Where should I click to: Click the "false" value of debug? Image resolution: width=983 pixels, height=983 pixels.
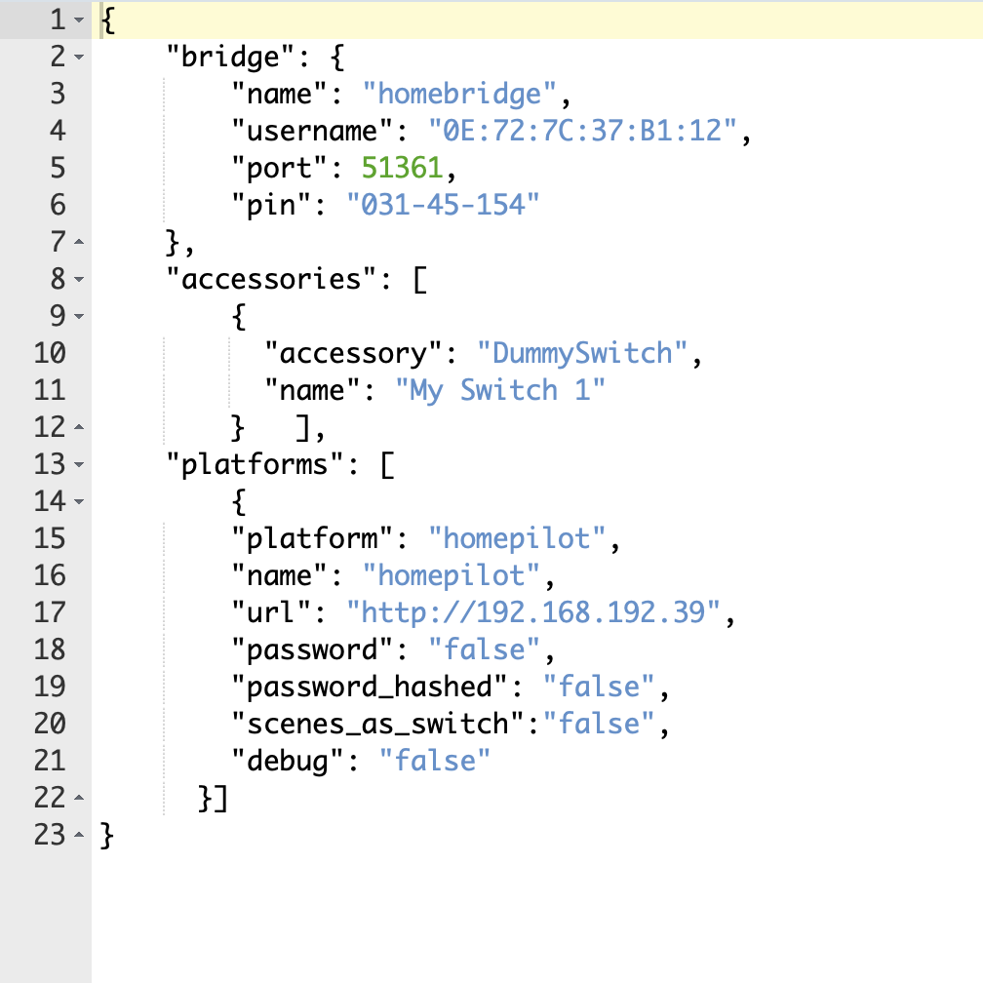point(433,761)
